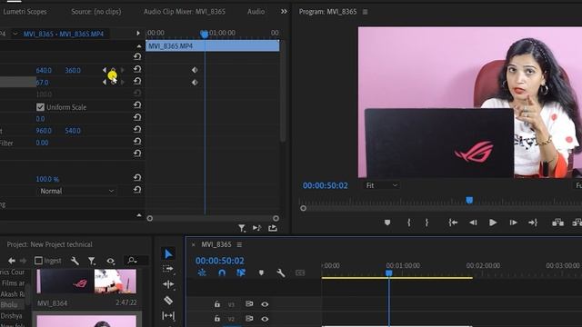
Task: Go to previous Scale keyframe
Action: [105, 82]
